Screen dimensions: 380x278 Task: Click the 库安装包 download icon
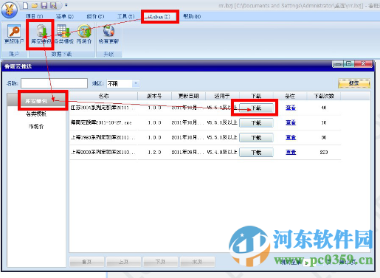click(x=41, y=34)
